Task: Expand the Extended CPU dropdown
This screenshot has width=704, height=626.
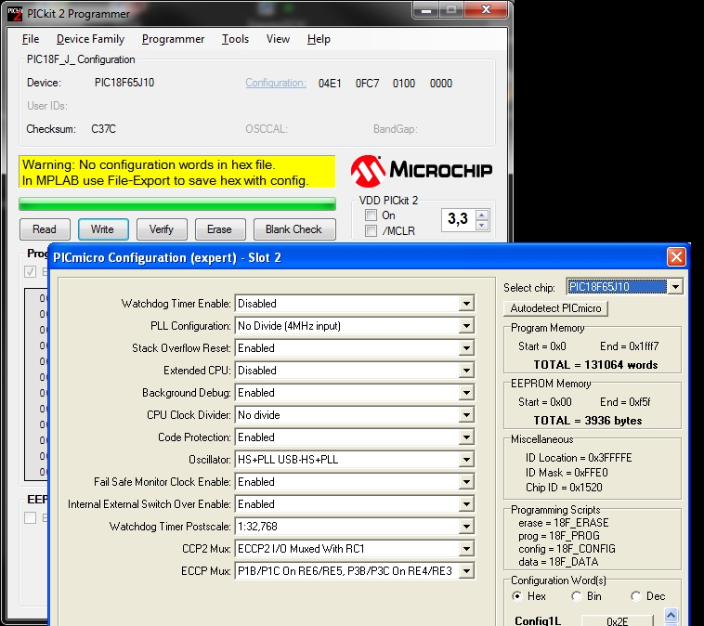Action: (x=466, y=371)
